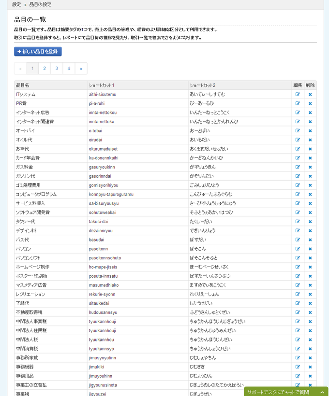Select shortcut text konnpyu-tapuroguramu
329x396 pixels.
(111, 195)
